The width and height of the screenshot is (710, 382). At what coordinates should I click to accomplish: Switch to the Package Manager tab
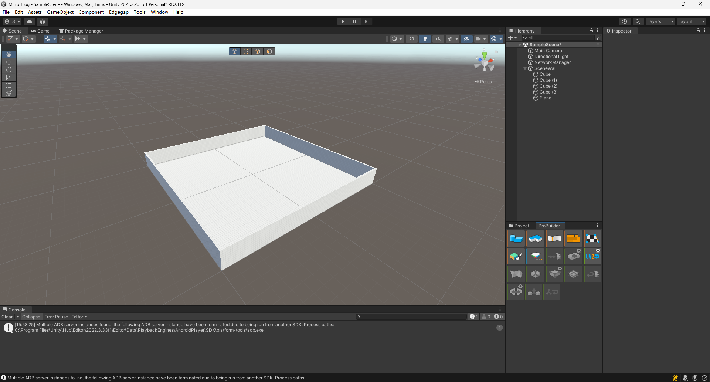(81, 31)
